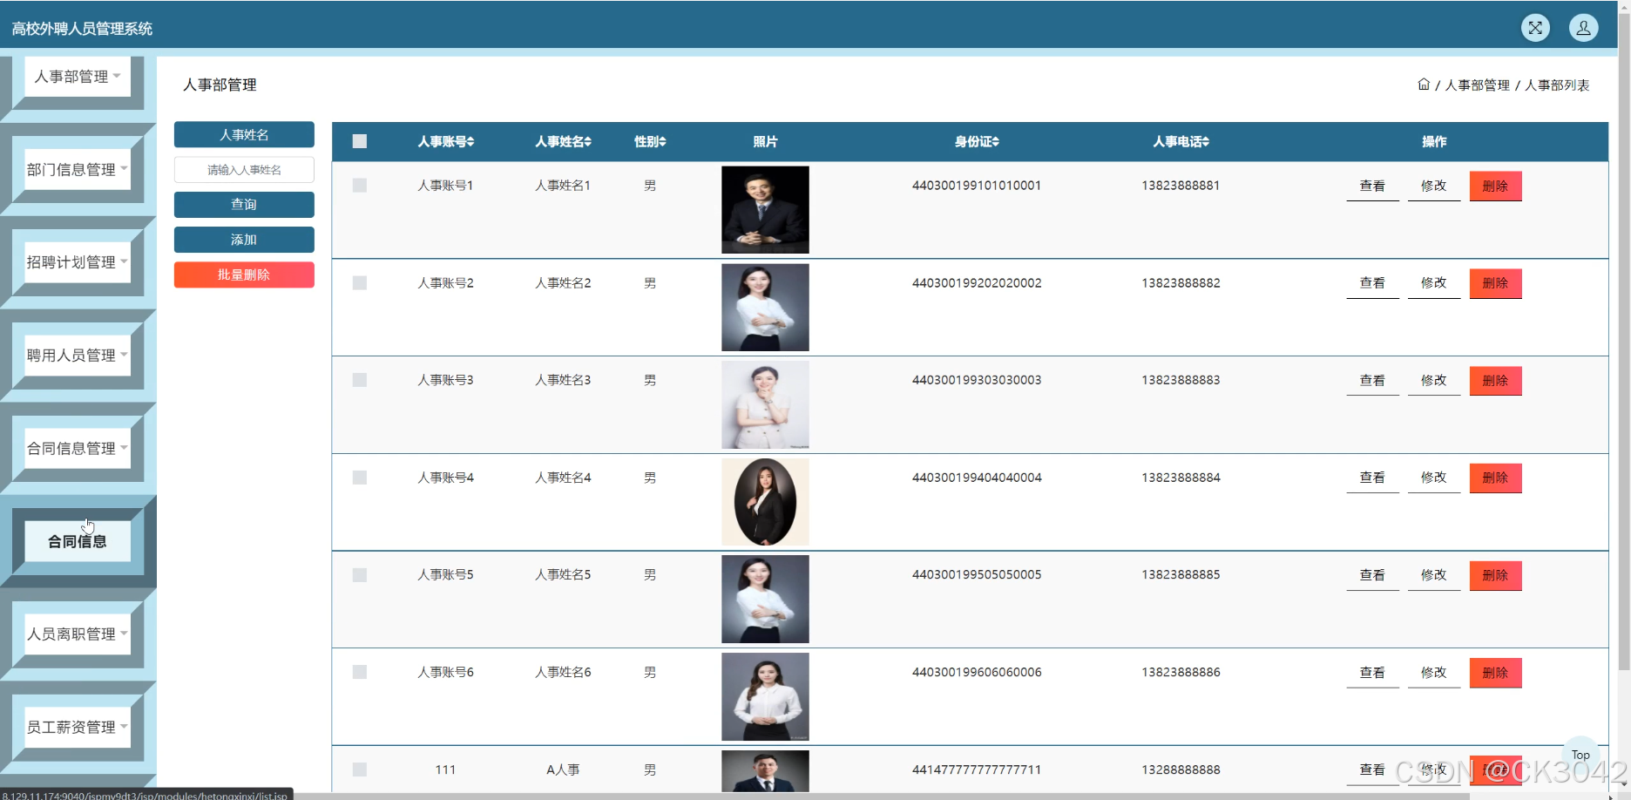Expand the 人事部管理 sidebar menu
This screenshot has height=800, width=1631.
pyautogui.click(x=78, y=77)
